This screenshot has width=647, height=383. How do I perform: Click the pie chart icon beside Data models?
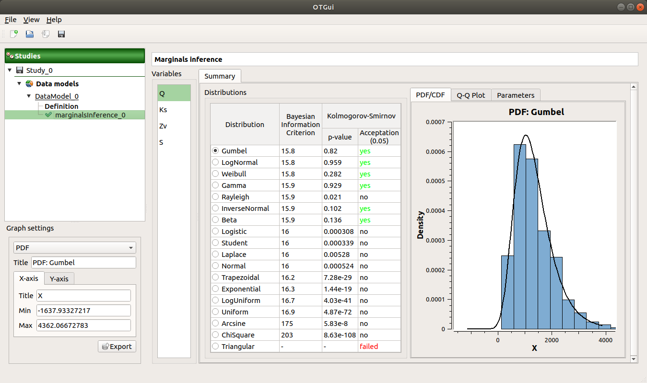(29, 83)
